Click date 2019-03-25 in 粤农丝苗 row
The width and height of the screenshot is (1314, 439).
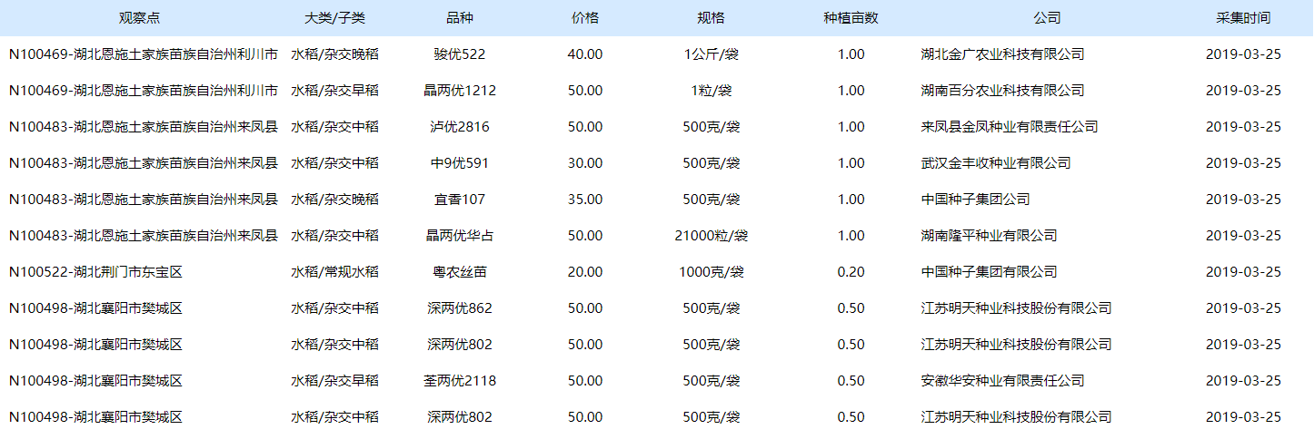click(1243, 272)
